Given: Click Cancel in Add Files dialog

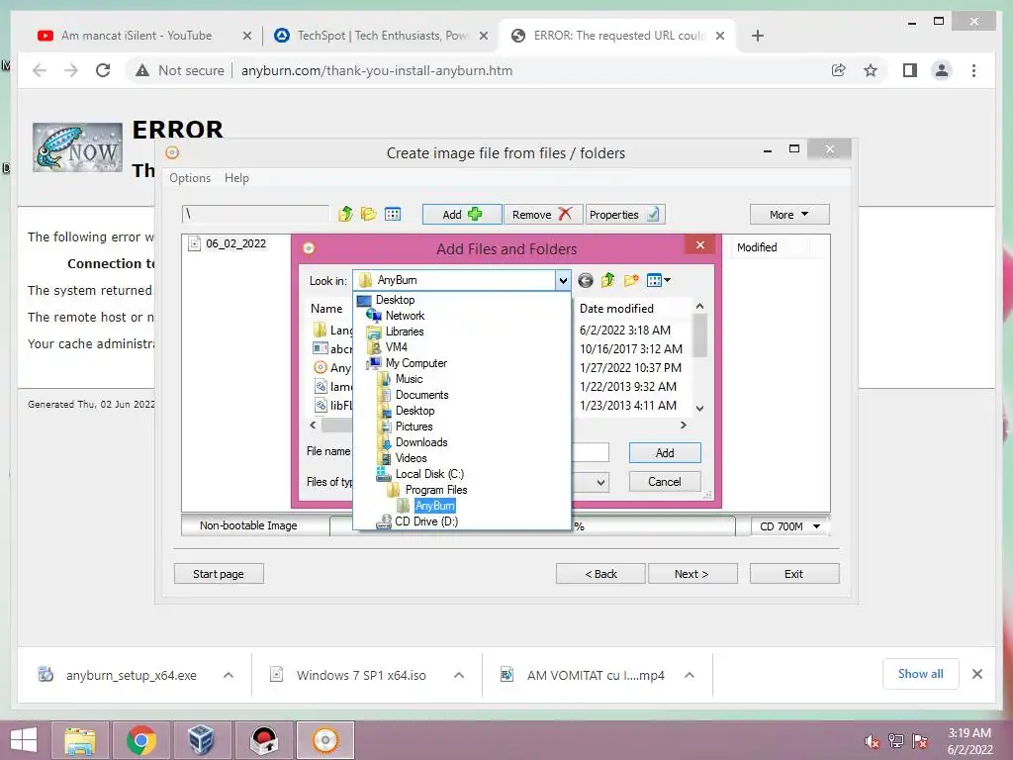Looking at the screenshot, I should [x=665, y=482].
